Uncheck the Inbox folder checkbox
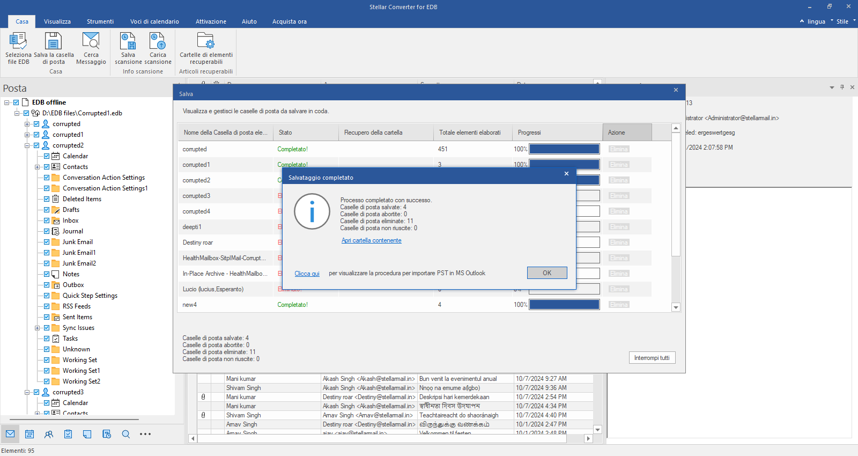The image size is (858, 456). tap(47, 220)
